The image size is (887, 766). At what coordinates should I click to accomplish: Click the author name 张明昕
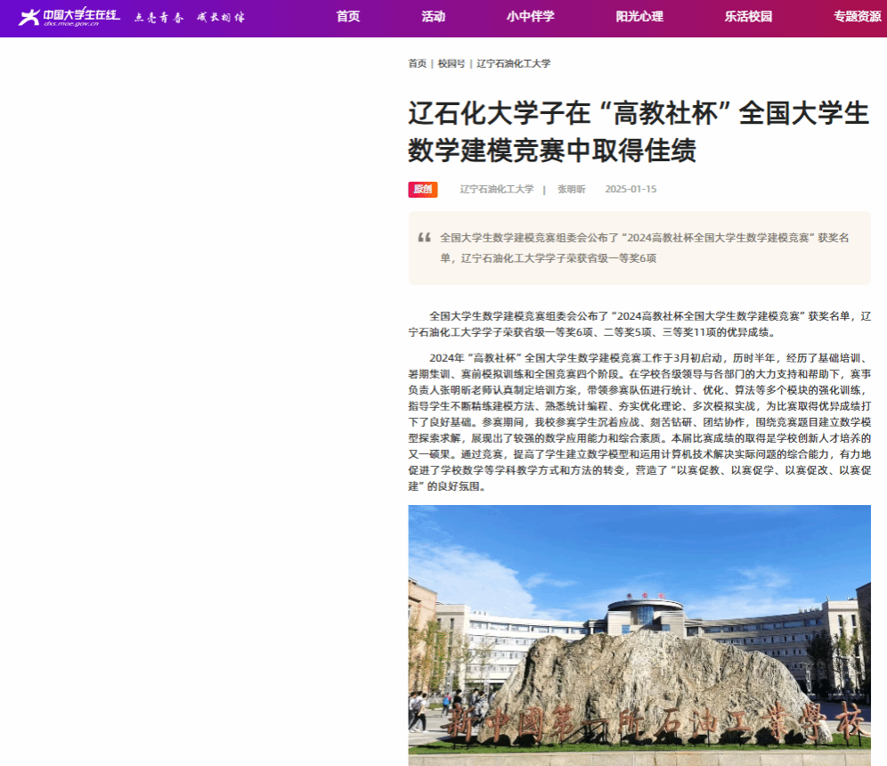point(572,189)
